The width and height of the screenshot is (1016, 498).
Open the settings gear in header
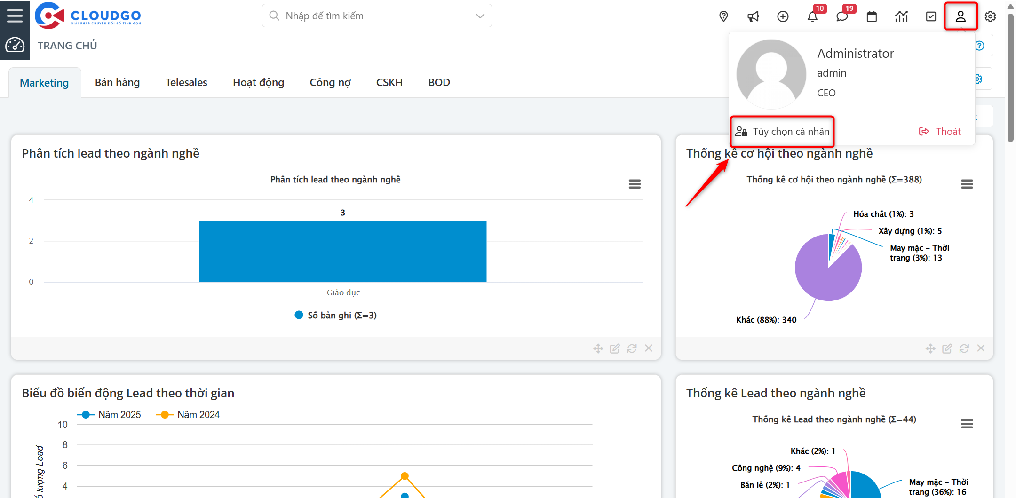(x=990, y=16)
